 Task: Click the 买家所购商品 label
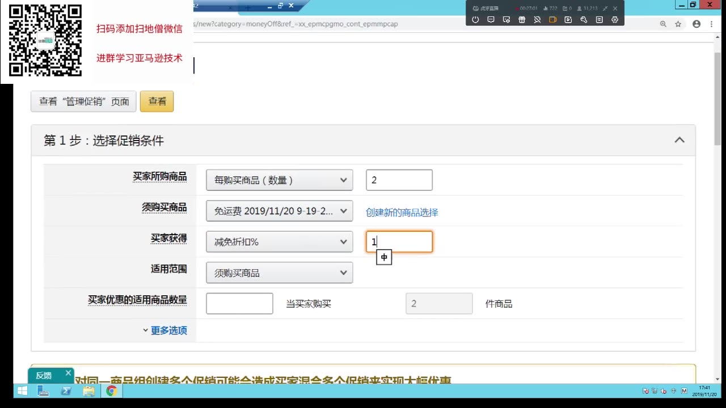[x=160, y=177]
